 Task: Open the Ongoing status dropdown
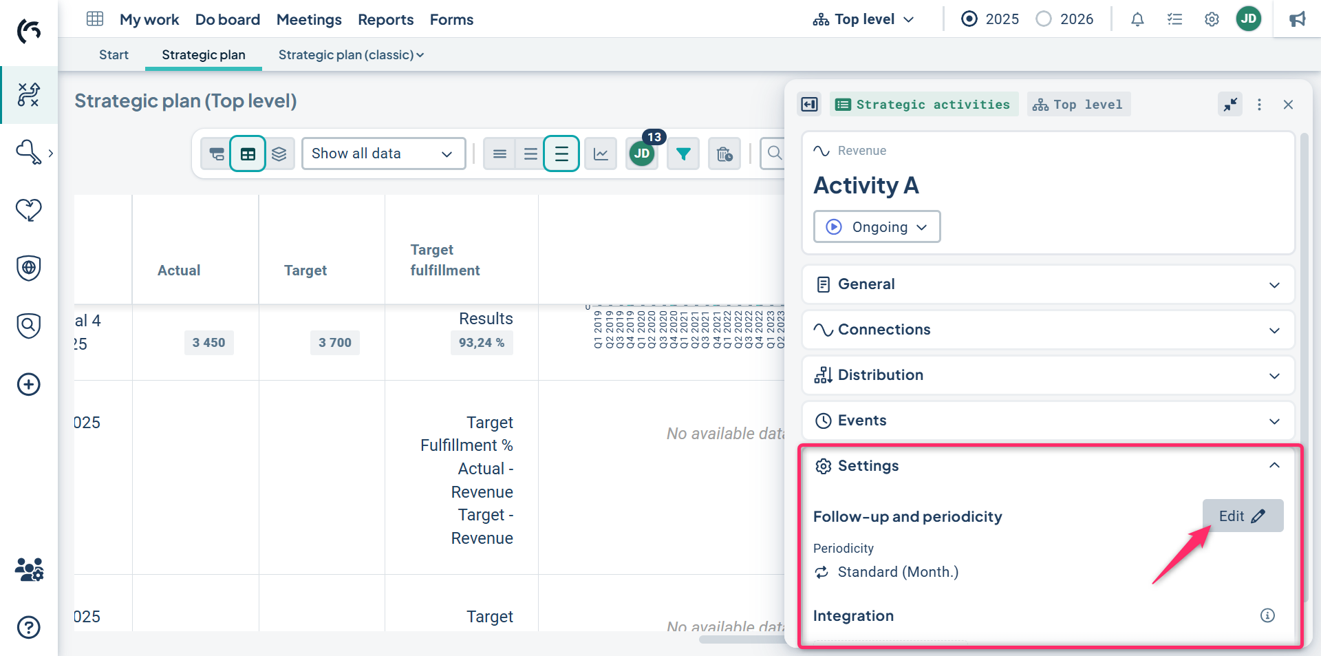[x=877, y=227]
